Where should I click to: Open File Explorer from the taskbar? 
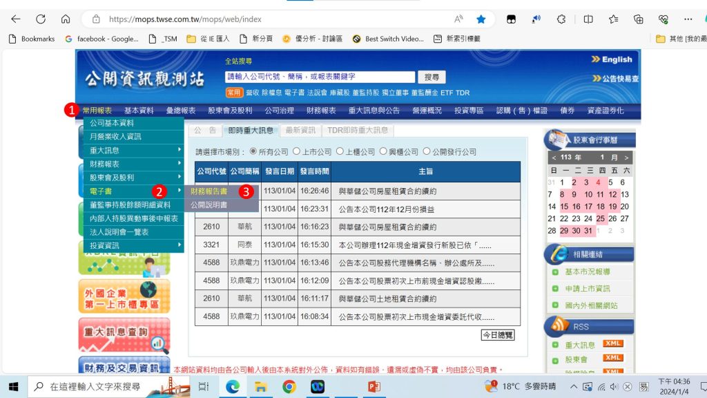pyautogui.click(x=260, y=387)
